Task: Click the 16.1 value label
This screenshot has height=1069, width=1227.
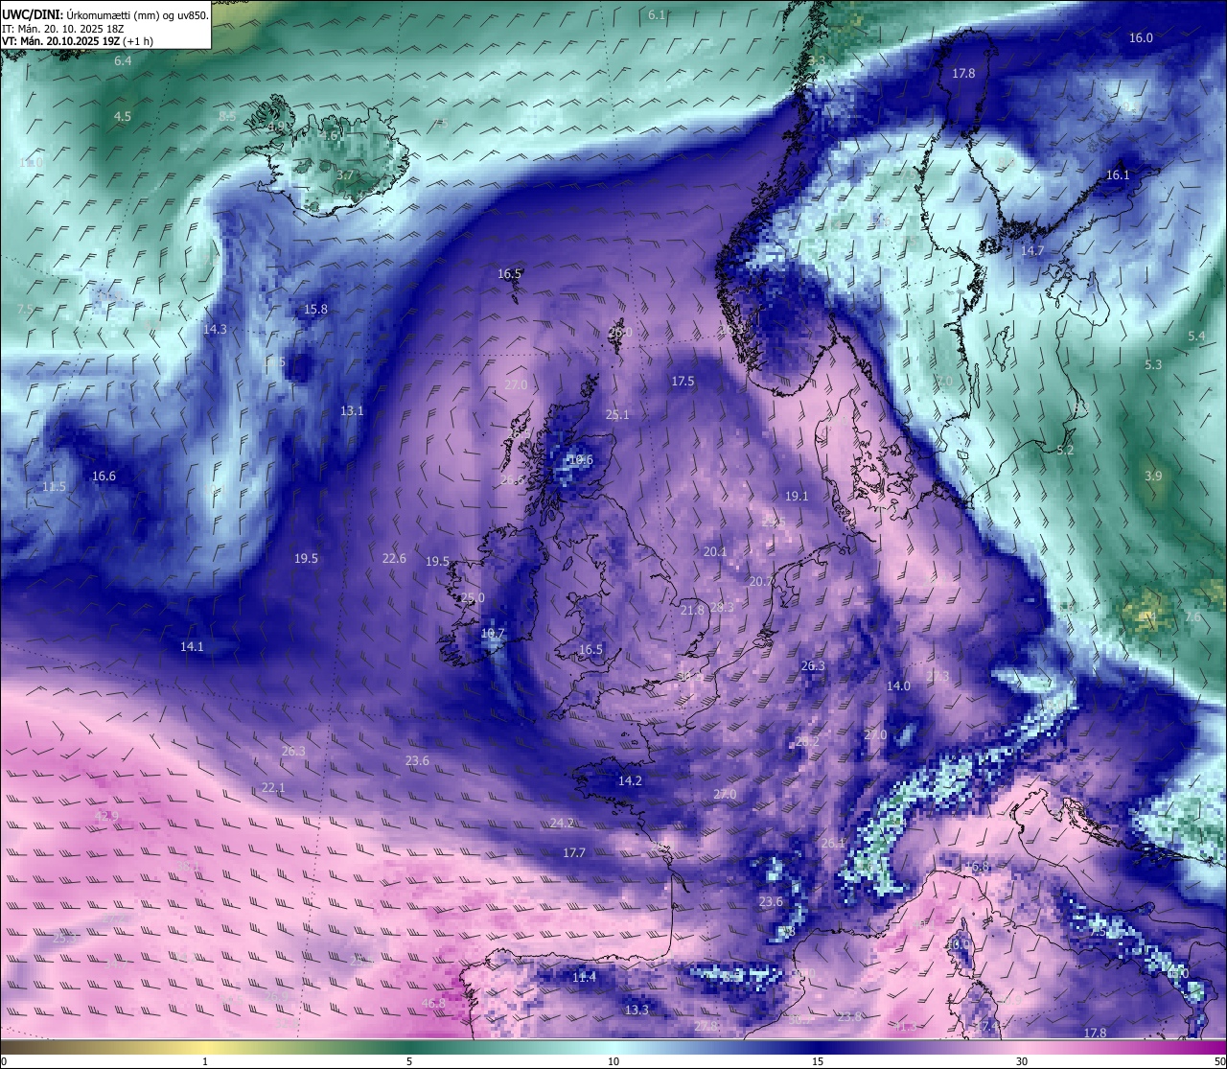Action: tap(1118, 175)
